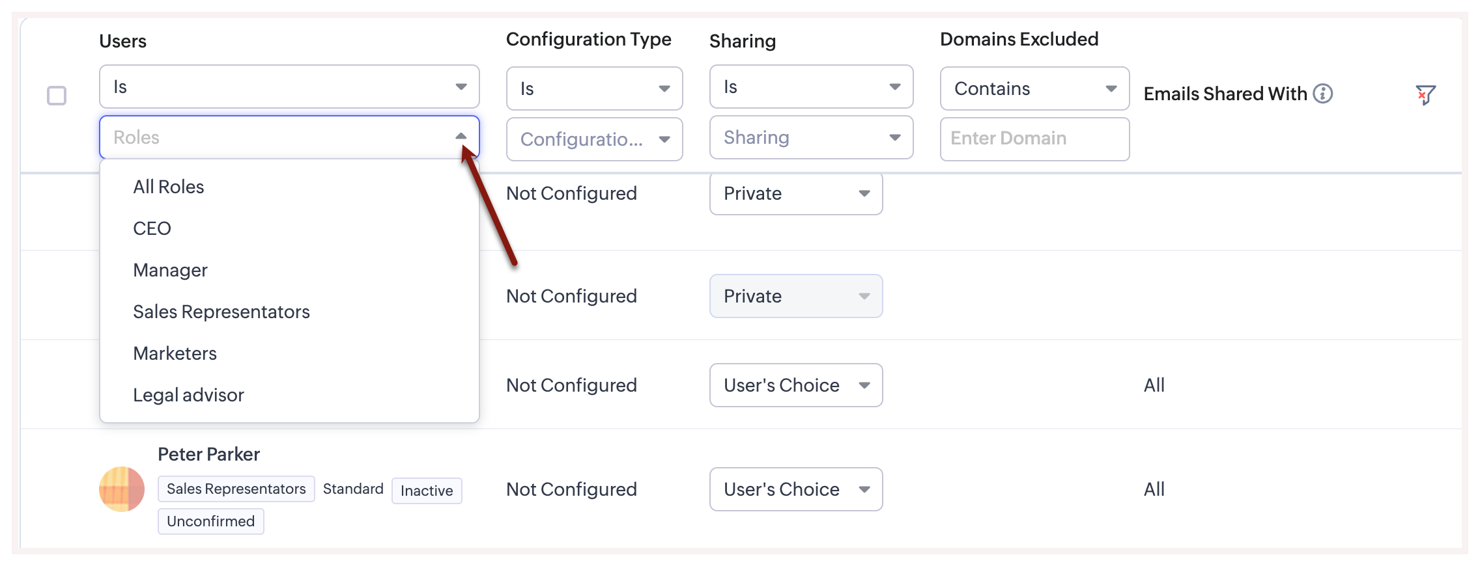
Task: Click the Emails Shared With info icon
Action: coord(1322,94)
